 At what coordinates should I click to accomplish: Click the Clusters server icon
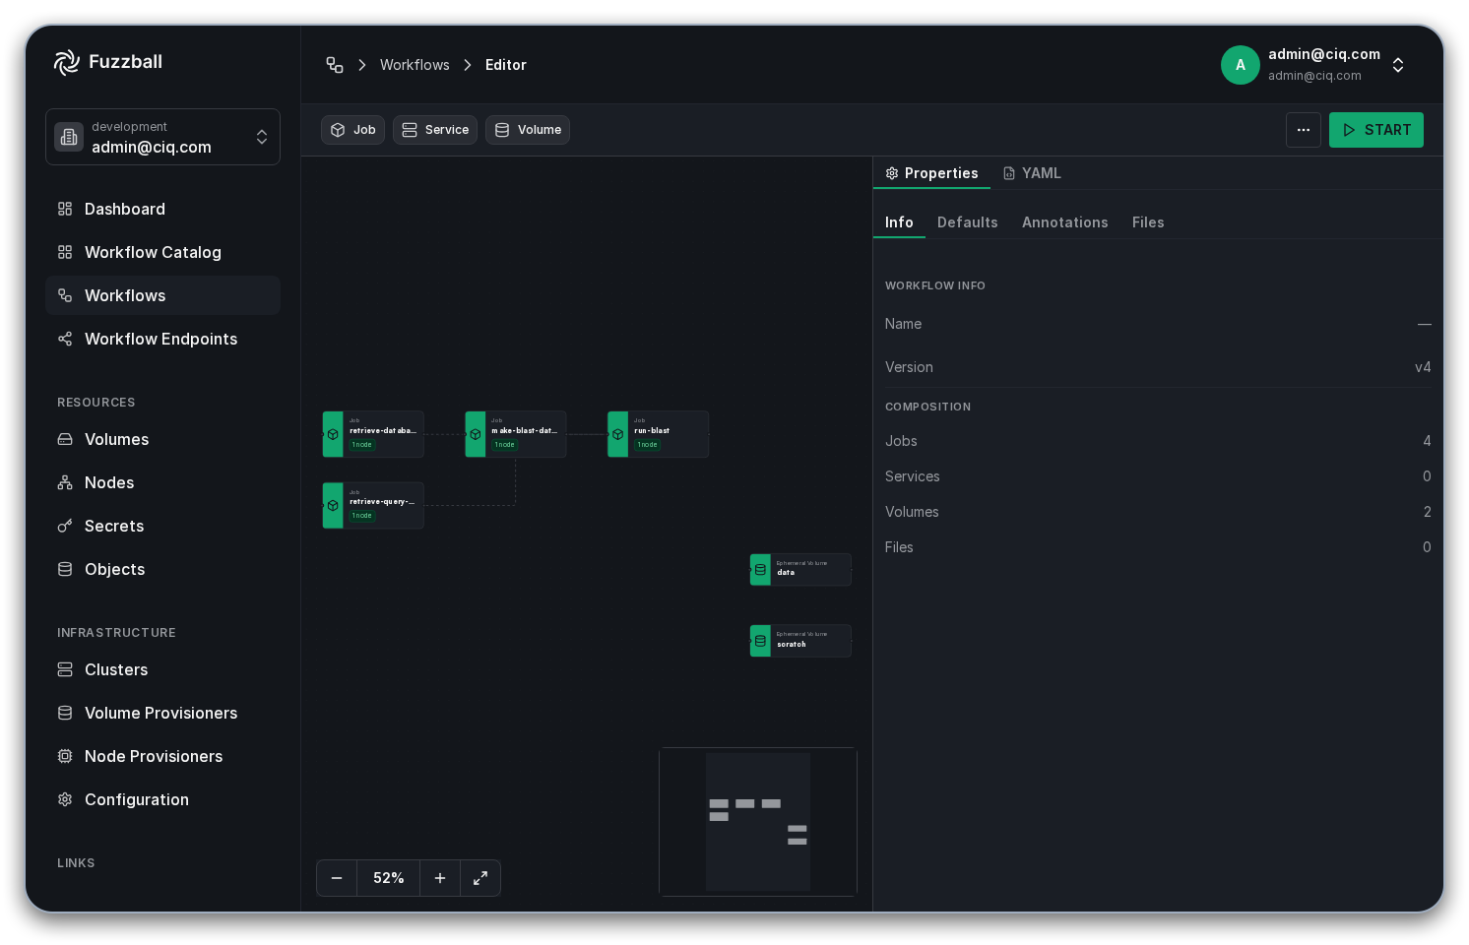[65, 669]
